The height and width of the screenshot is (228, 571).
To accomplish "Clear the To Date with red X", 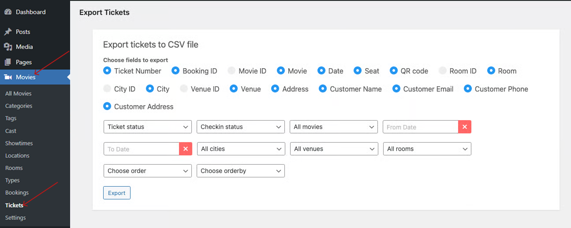I will pos(185,149).
